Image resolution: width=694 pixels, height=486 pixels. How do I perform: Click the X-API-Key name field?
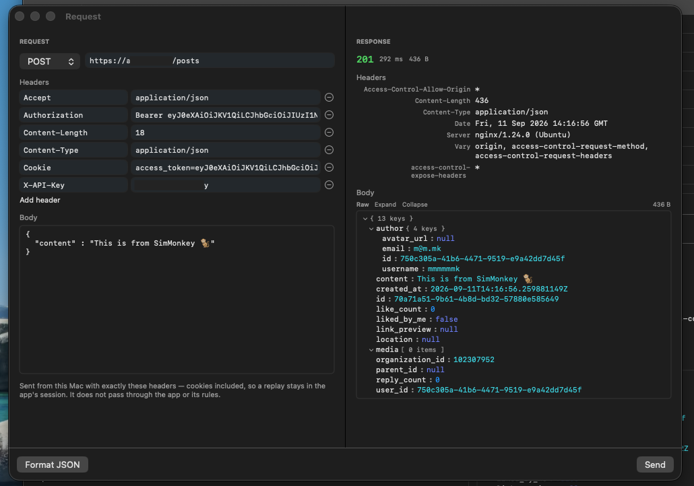tap(73, 185)
